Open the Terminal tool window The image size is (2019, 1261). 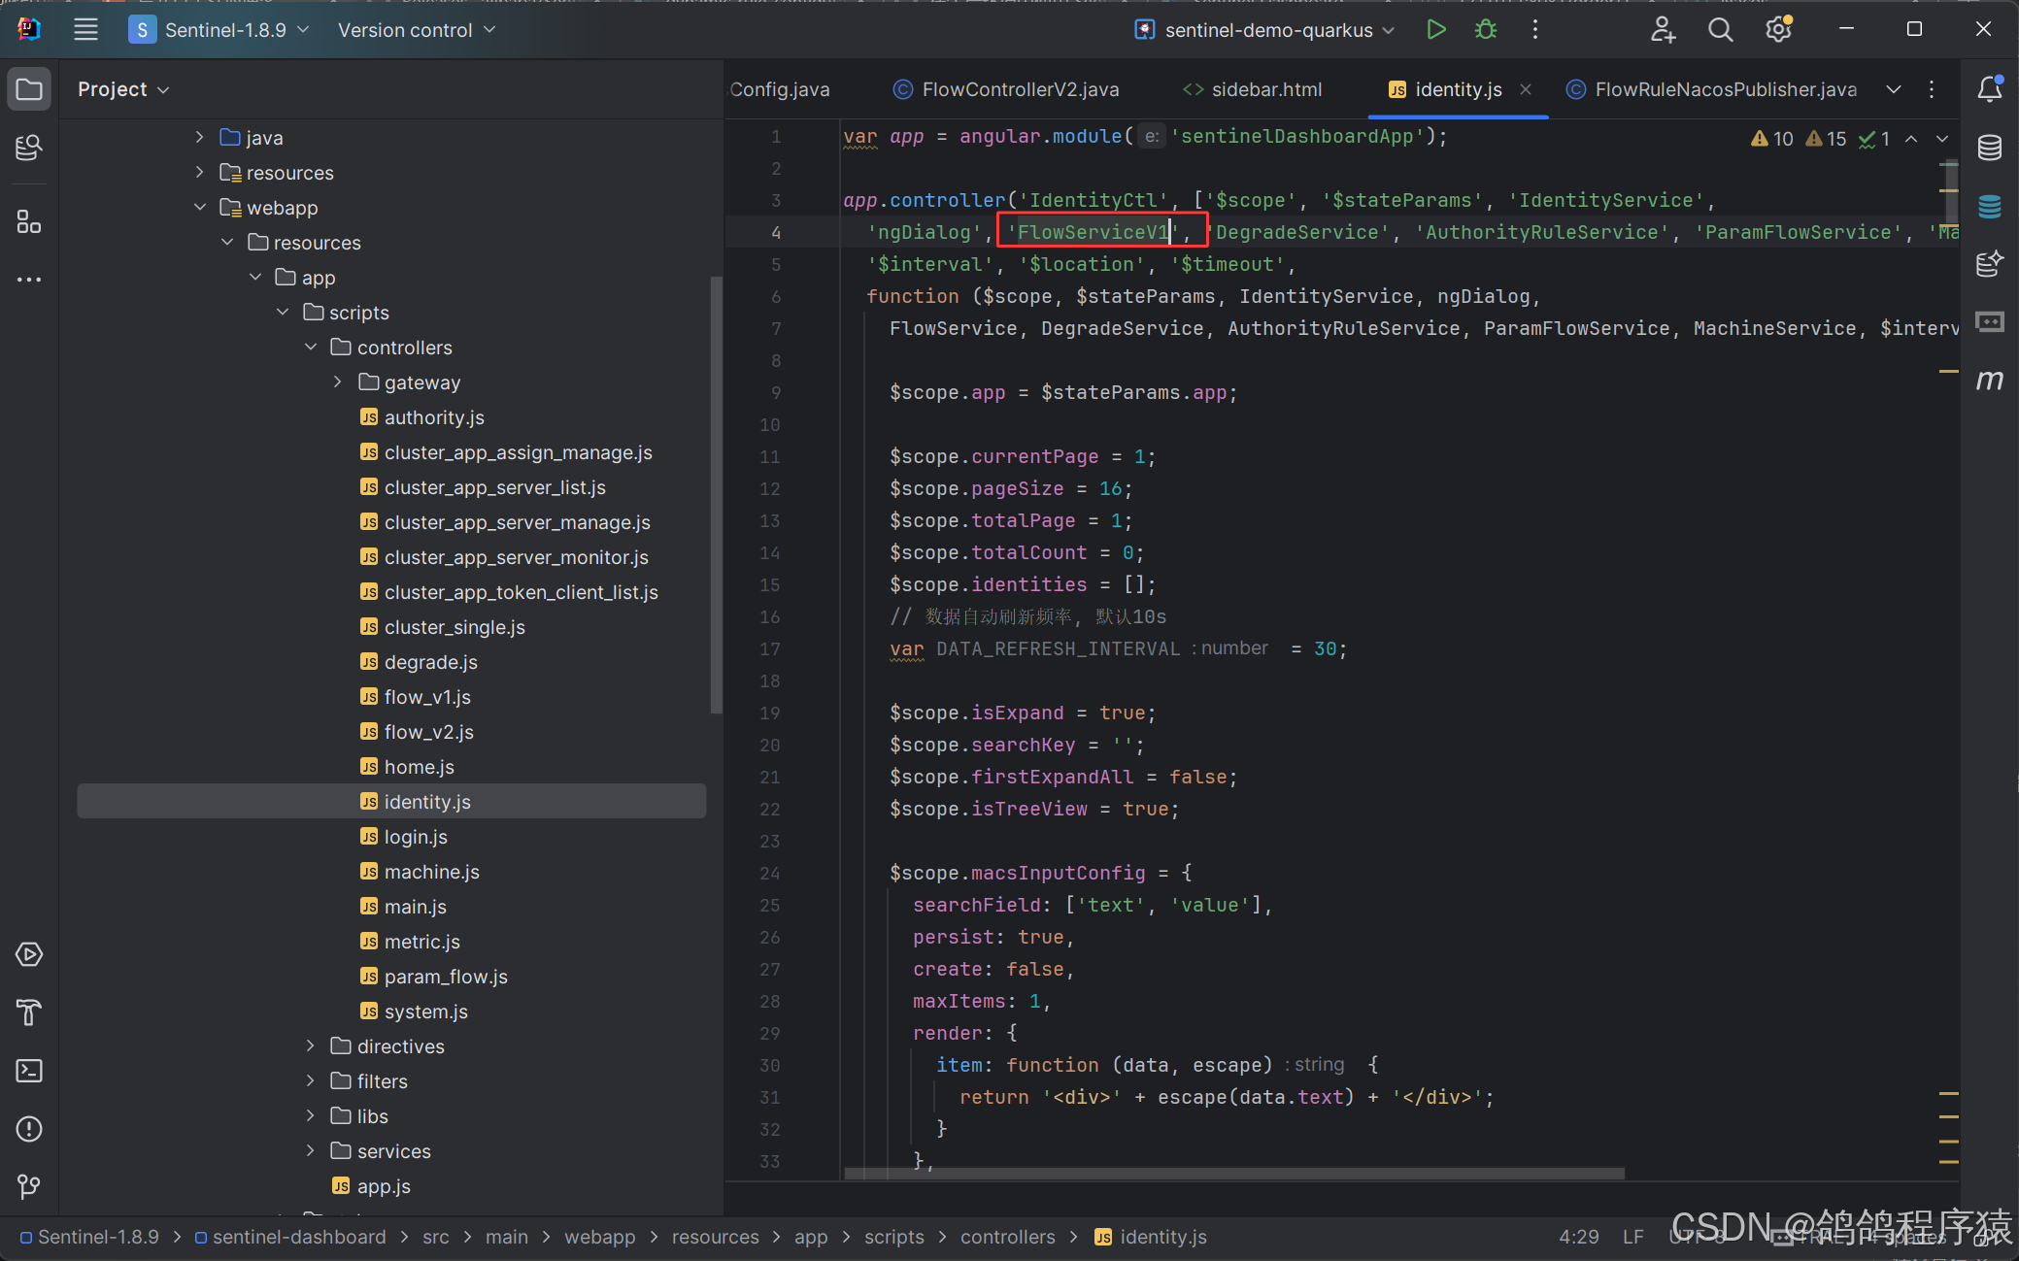click(x=29, y=1071)
